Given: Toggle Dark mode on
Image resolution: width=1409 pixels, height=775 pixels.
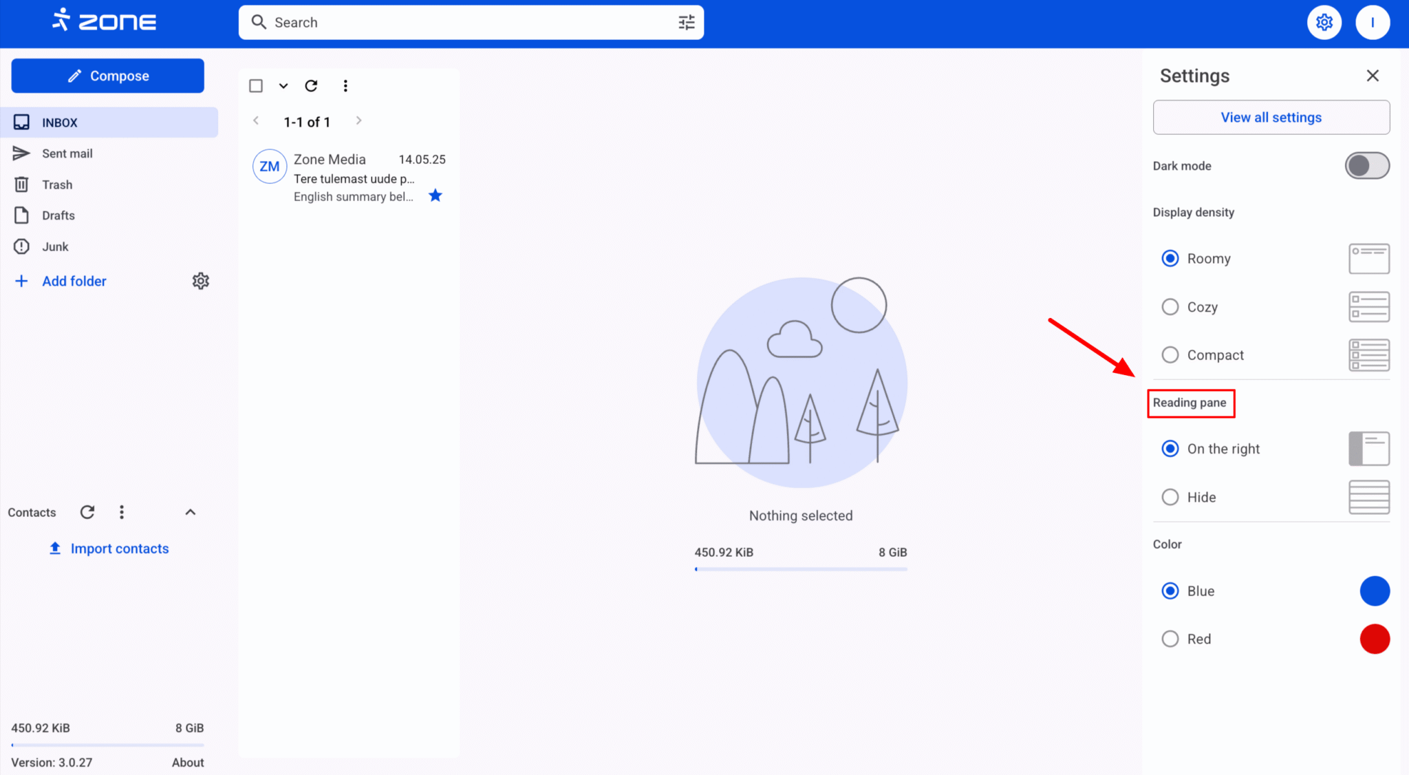Looking at the screenshot, I should point(1366,165).
